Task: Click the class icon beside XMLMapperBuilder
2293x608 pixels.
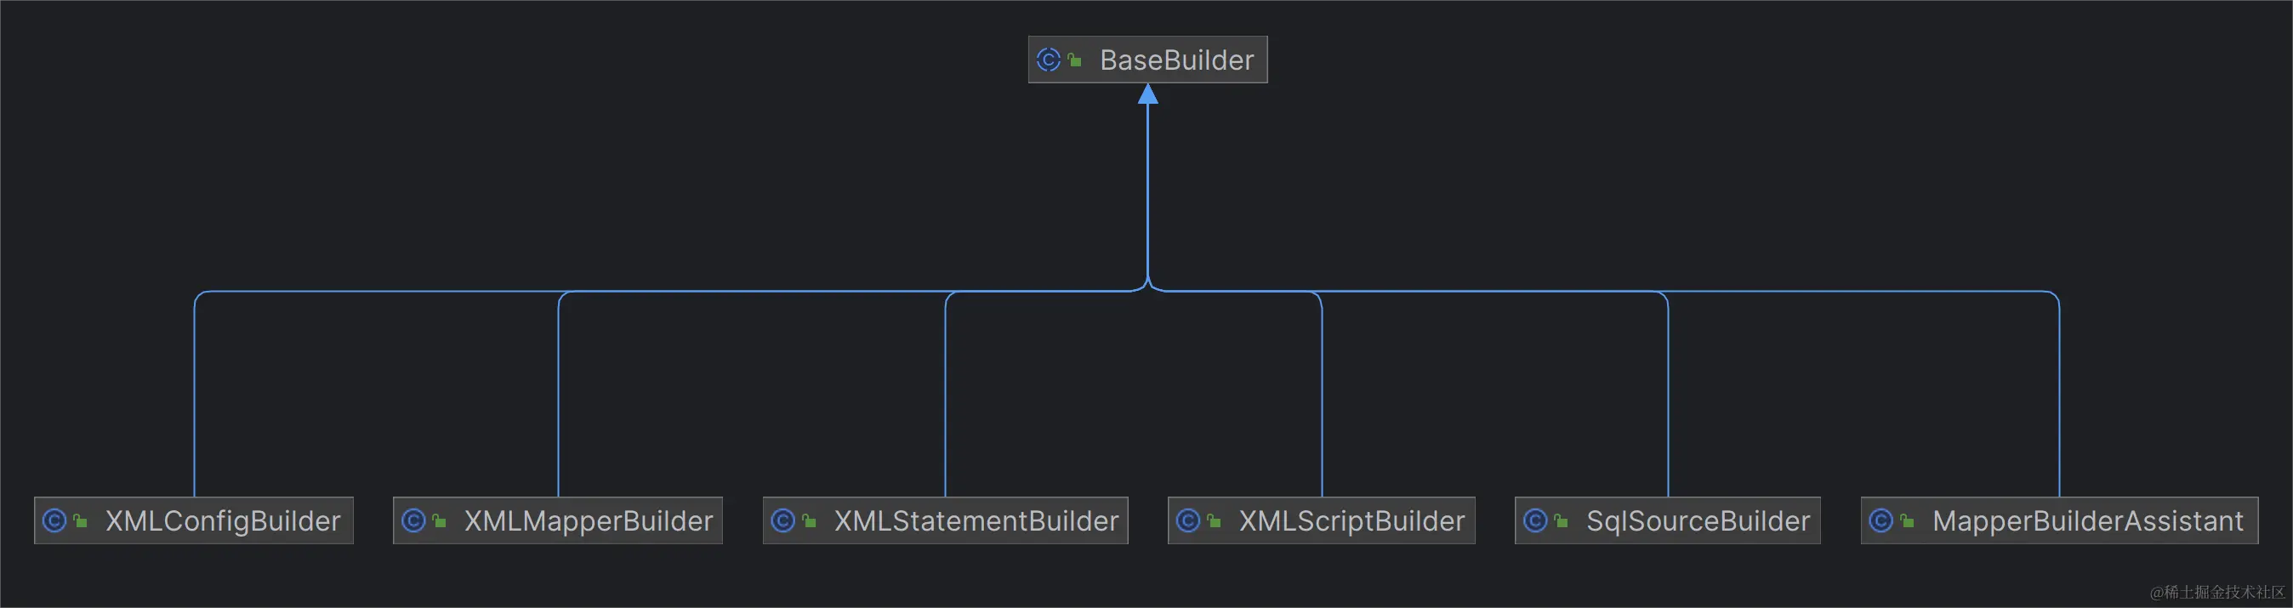Action: pyautogui.click(x=413, y=520)
